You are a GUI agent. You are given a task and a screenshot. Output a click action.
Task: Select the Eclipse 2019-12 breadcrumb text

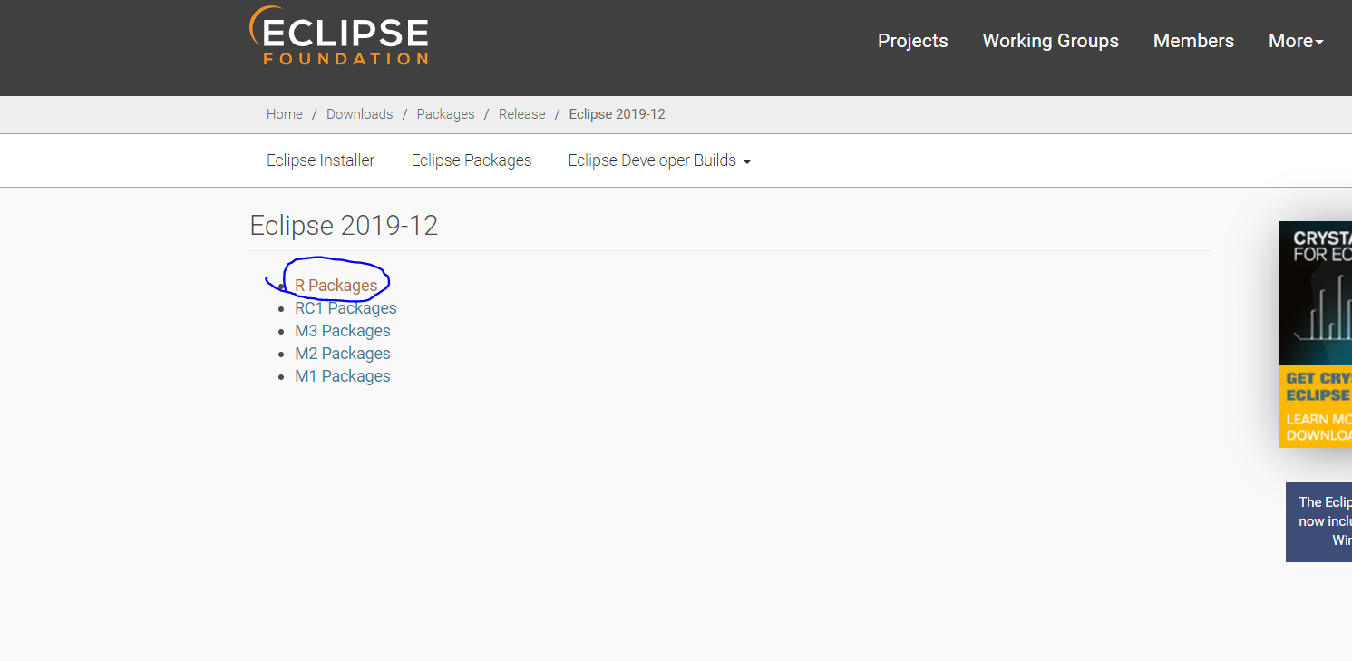[617, 114]
